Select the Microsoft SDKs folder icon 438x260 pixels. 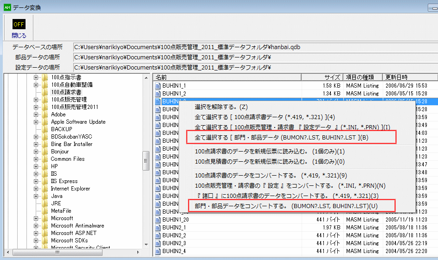point(45,241)
